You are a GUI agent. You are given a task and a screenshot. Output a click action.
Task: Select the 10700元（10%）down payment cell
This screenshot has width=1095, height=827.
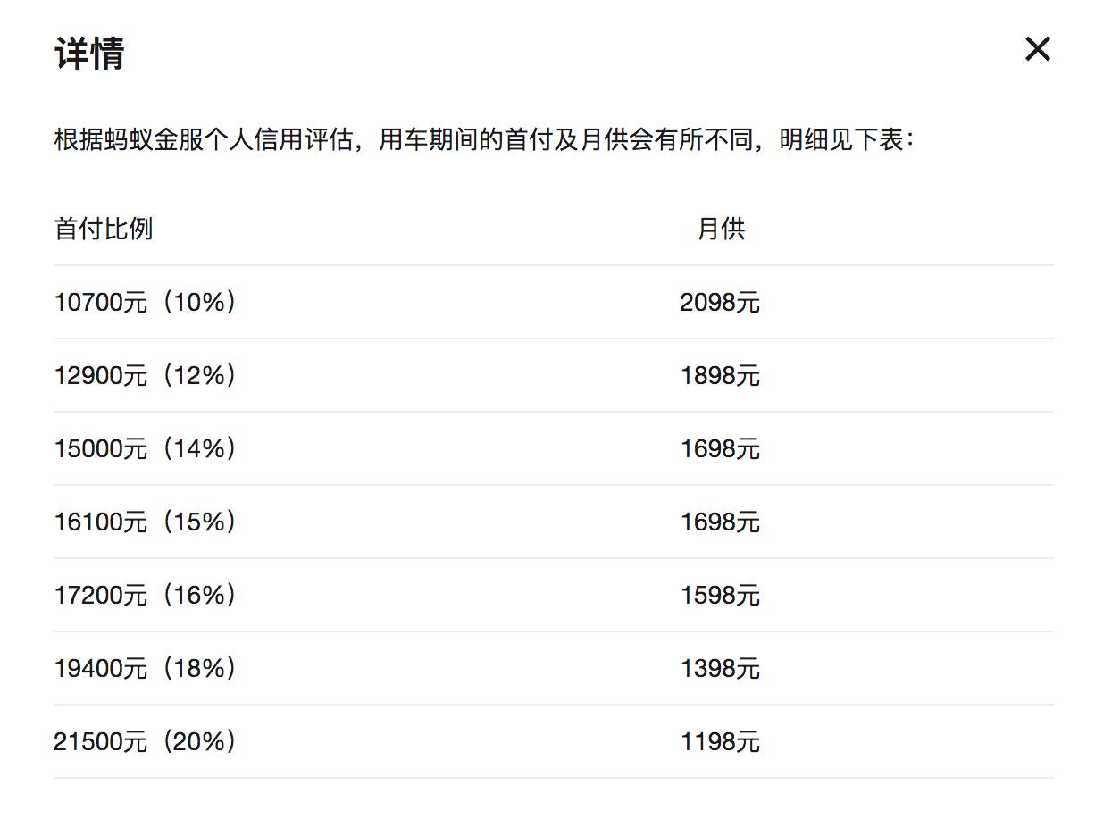click(x=146, y=303)
